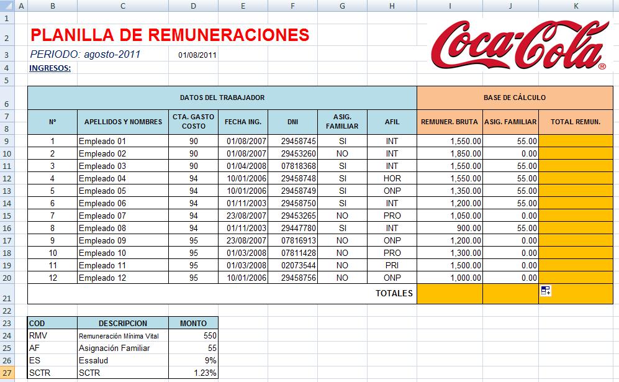619x382 pixels.
Task: Select row header 27
Action: coord(7,373)
